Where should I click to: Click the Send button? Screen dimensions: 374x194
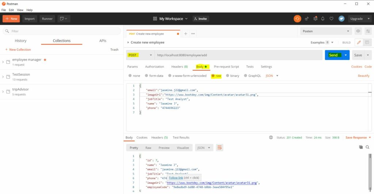(x=333, y=55)
